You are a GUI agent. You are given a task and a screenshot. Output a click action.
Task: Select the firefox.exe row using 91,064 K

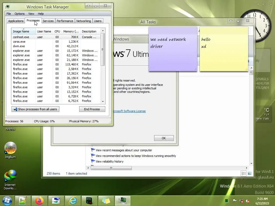pyautogui.click(x=56, y=83)
